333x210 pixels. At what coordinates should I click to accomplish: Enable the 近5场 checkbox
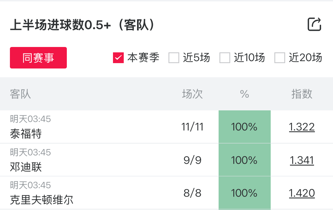tap(174, 58)
